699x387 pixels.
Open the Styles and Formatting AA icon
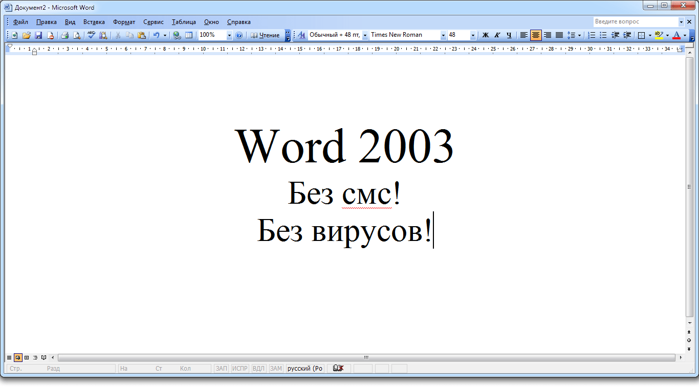click(301, 35)
